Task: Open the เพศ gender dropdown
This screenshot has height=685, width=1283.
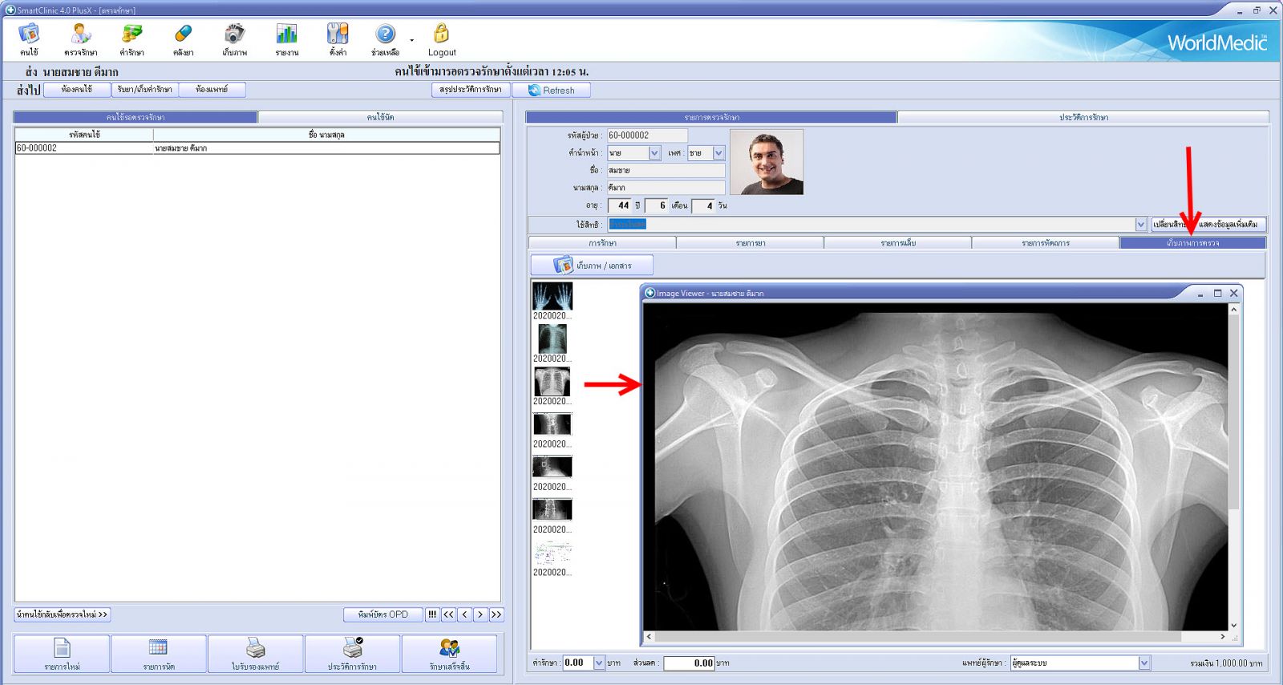Action: point(718,153)
